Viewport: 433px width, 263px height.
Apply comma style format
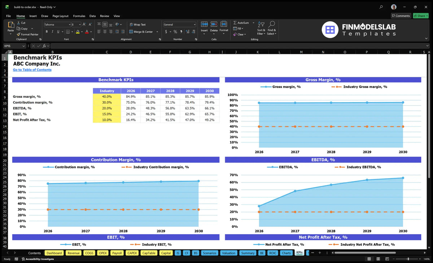coord(180,32)
